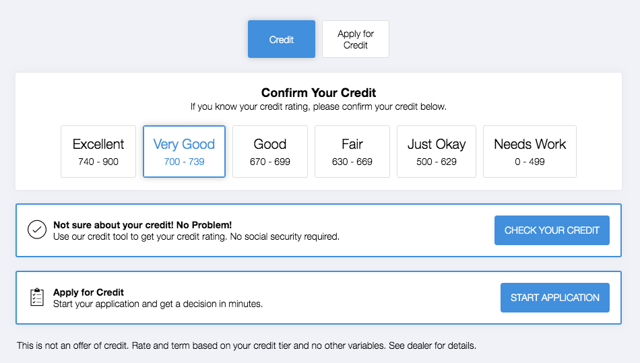
Task: Click the 'Not sure about your credit' headline
Action: coord(142,225)
